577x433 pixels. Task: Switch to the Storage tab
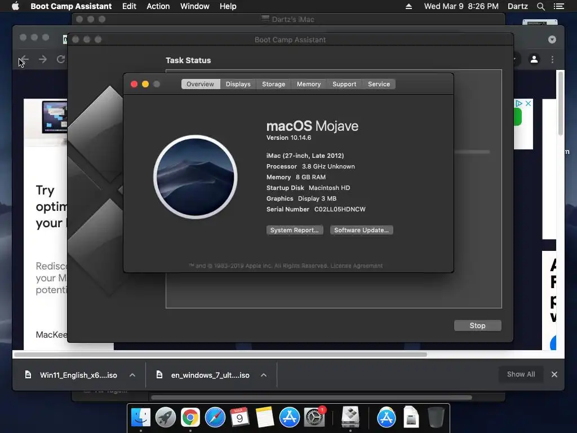[273, 84]
